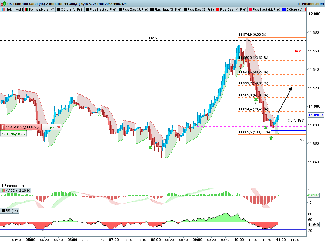Screen dimensions: 325x243
Task: Open Plus Bas (J, Pré) indicator label
Action: pyautogui.click(x=135, y=9)
